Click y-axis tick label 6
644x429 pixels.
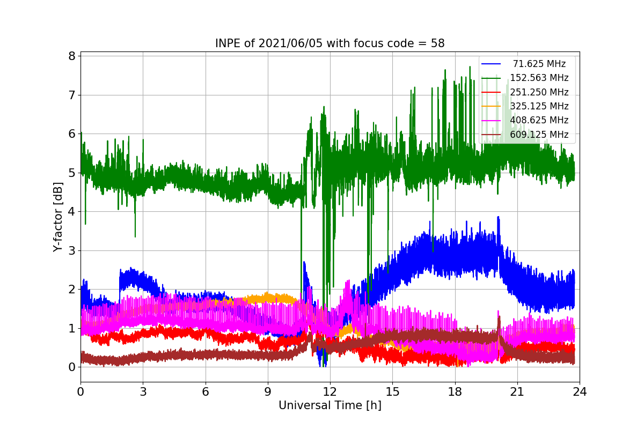point(71,134)
